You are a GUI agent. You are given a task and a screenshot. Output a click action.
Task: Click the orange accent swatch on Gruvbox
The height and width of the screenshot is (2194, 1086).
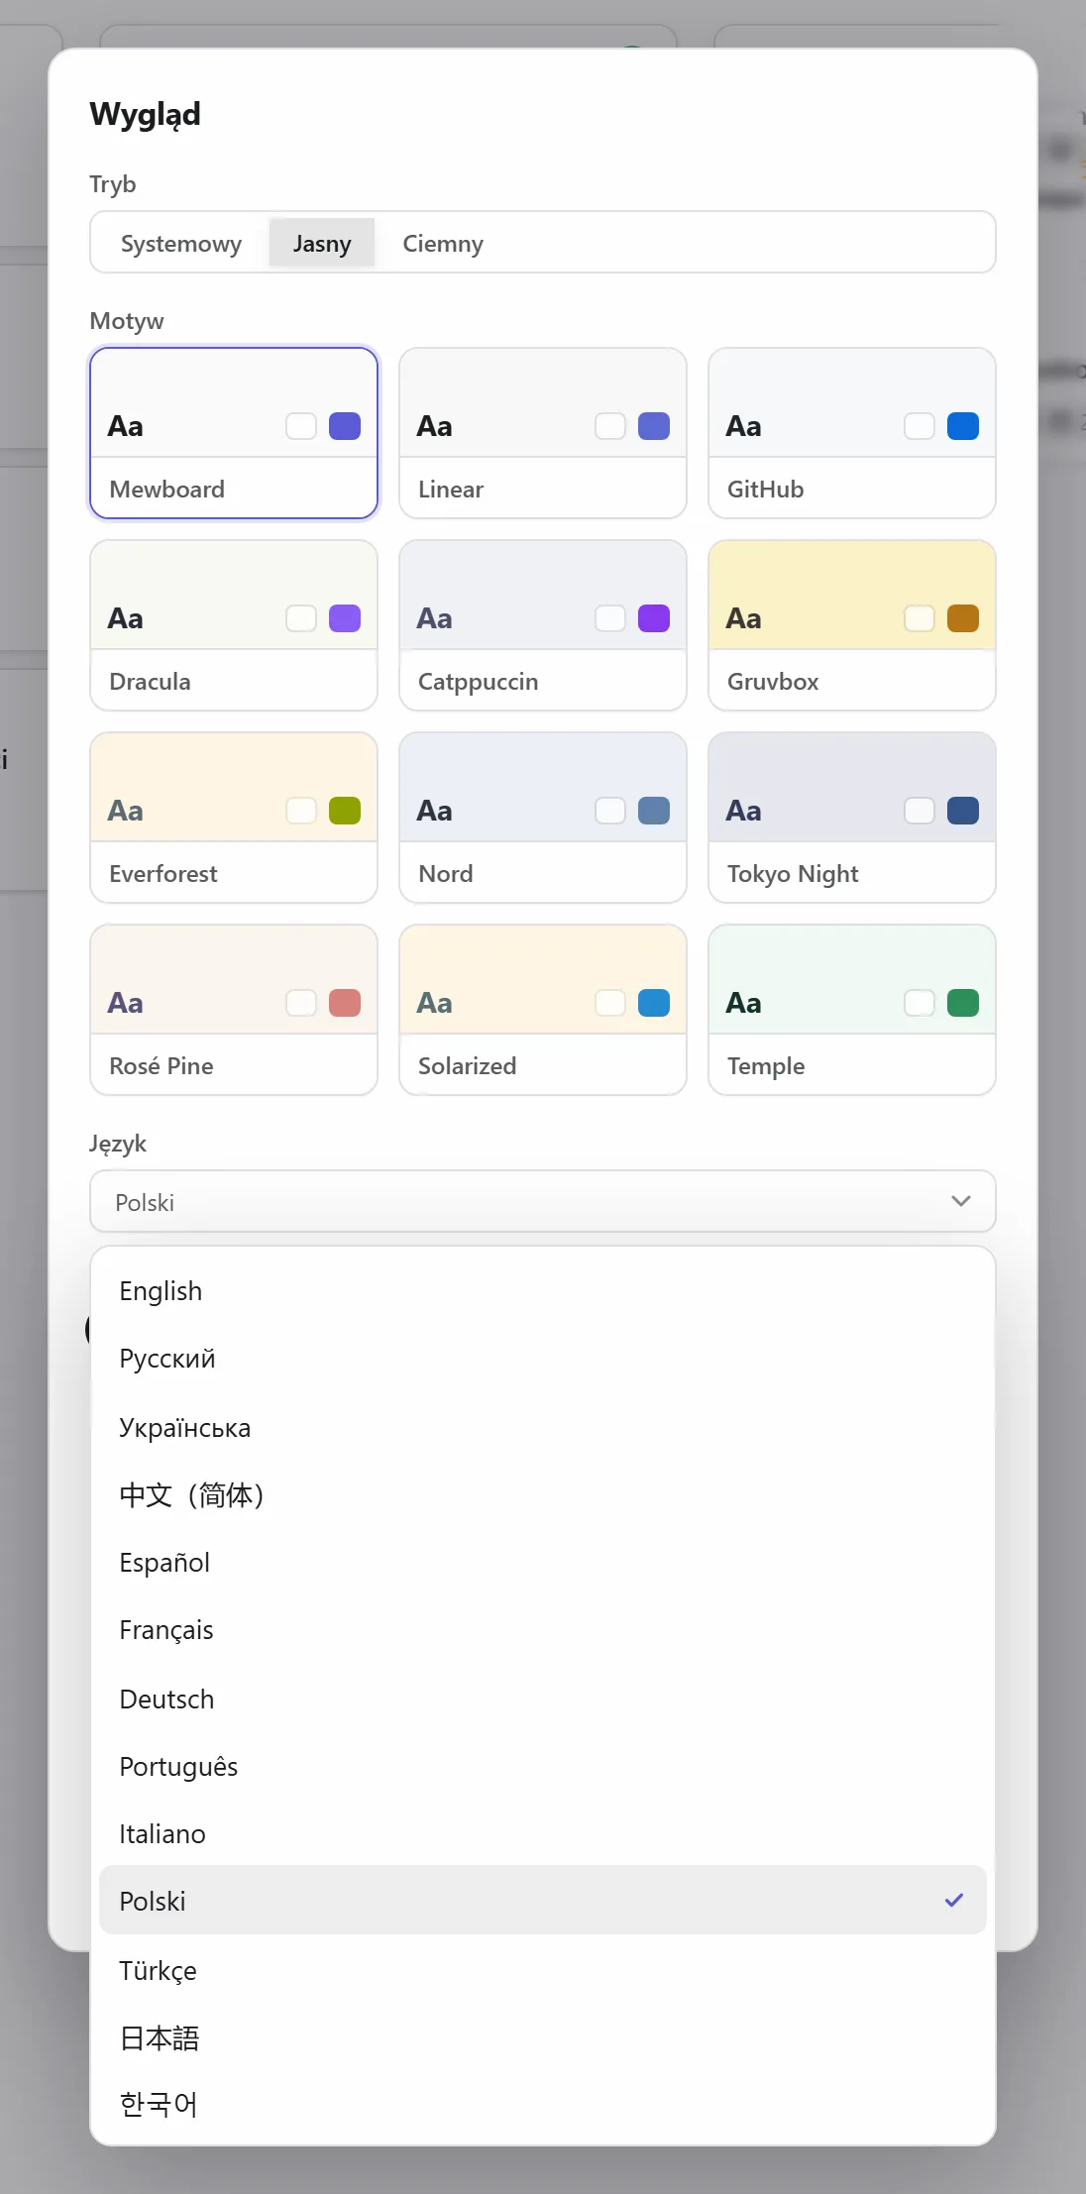(x=963, y=618)
